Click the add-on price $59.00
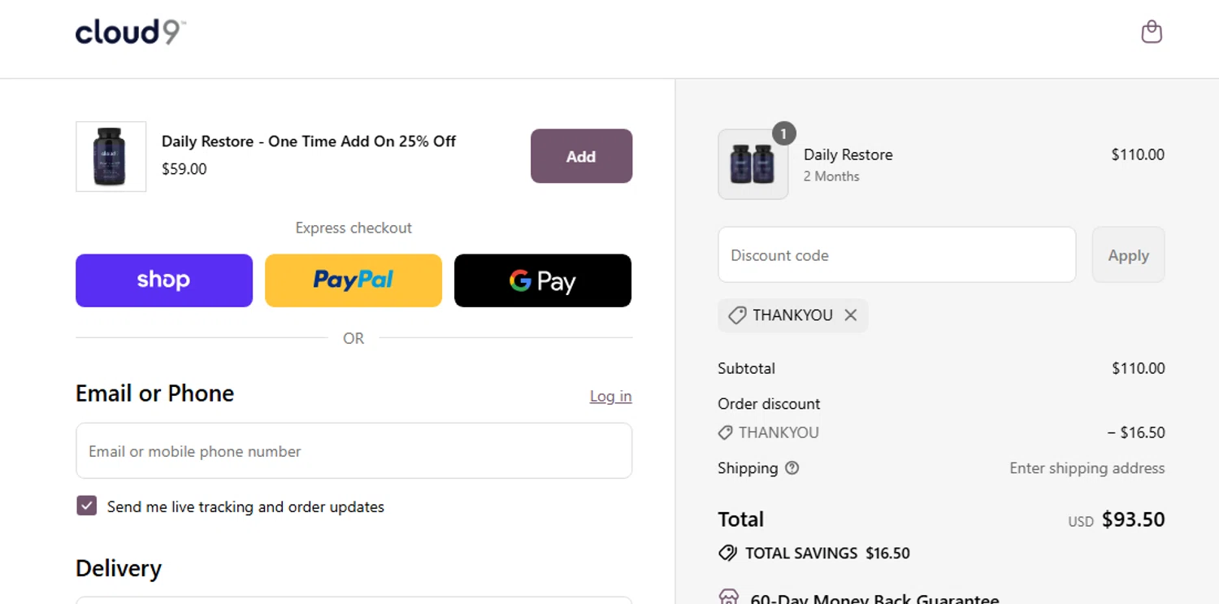 [x=184, y=169]
